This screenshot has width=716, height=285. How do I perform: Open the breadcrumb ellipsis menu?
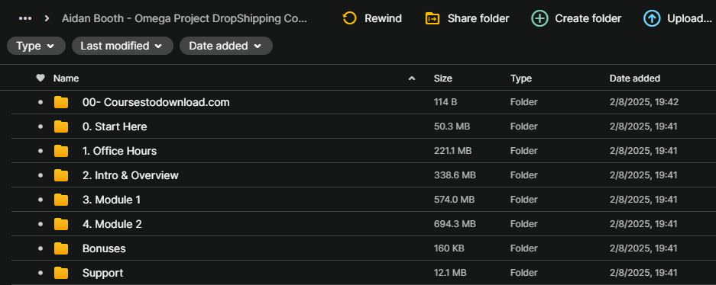25,18
